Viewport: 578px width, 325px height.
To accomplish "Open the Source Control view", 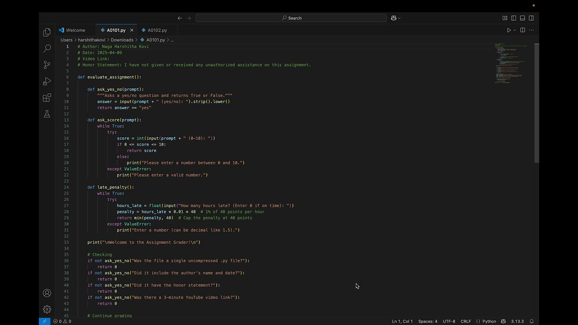I will click(x=47, y=65).
